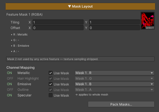Toggle Use Mask checkbox for Metallic

pyautogui.click(x=51, y=73)
